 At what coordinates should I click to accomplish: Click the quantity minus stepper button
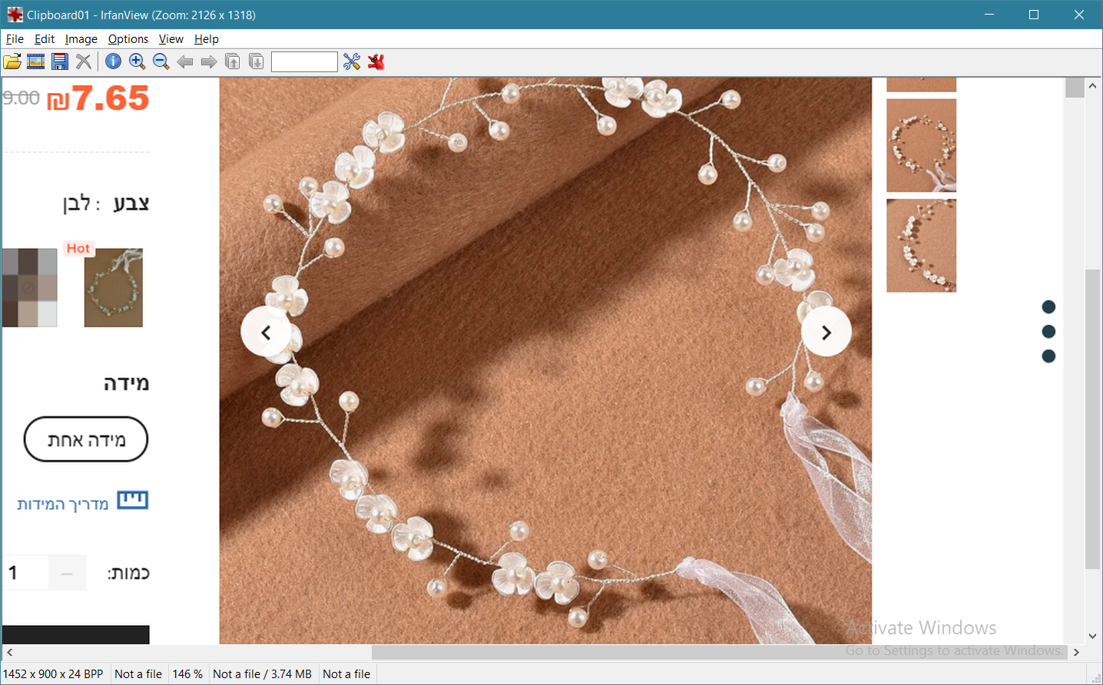pos(67,573)
